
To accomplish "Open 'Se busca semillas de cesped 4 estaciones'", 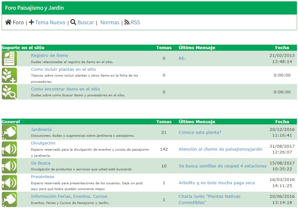I will tap(222, 166).
